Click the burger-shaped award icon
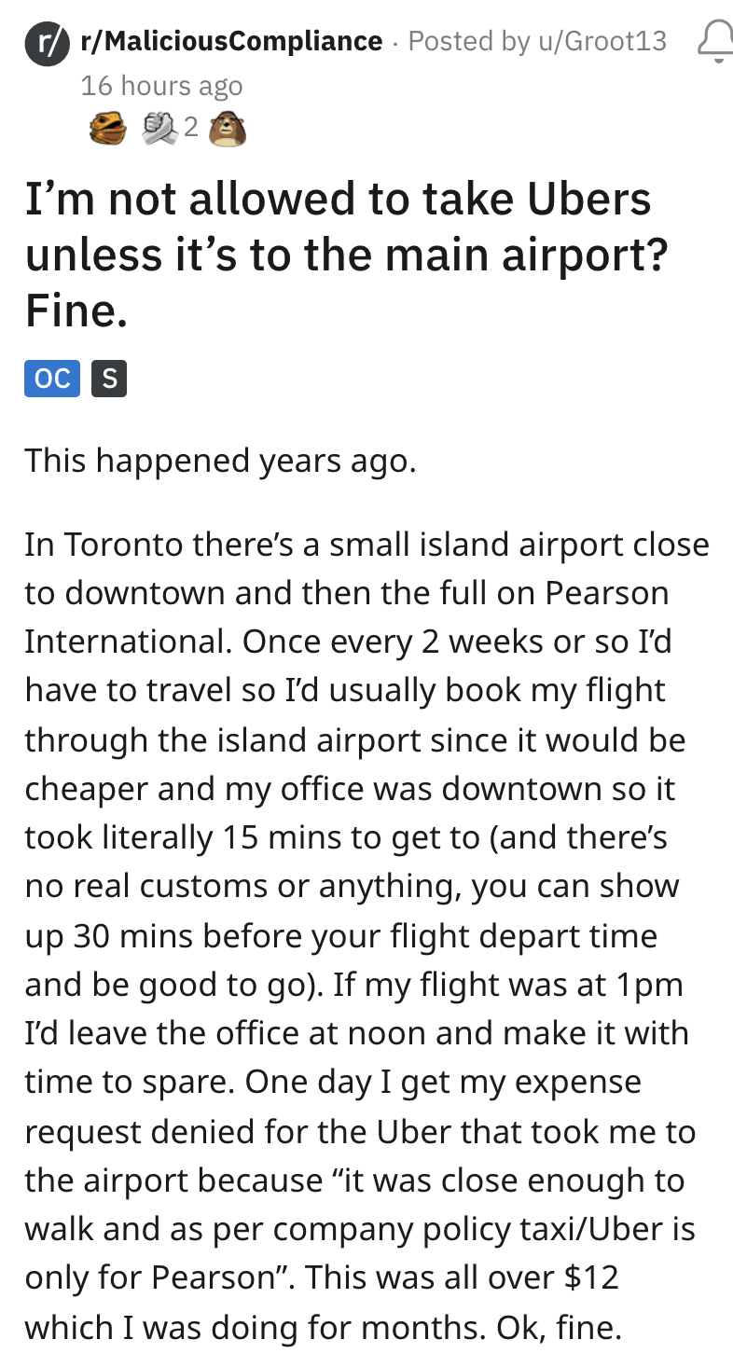 [x=107, y=128]
